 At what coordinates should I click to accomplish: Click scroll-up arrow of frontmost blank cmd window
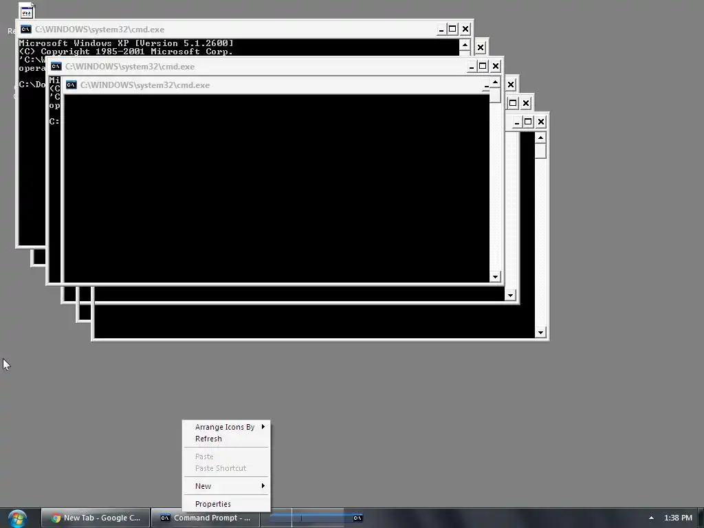pos(495,82)
